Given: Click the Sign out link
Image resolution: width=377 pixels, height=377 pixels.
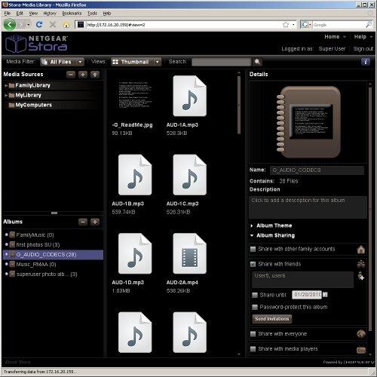Looking at the screenshot, I should click(363, 49).
